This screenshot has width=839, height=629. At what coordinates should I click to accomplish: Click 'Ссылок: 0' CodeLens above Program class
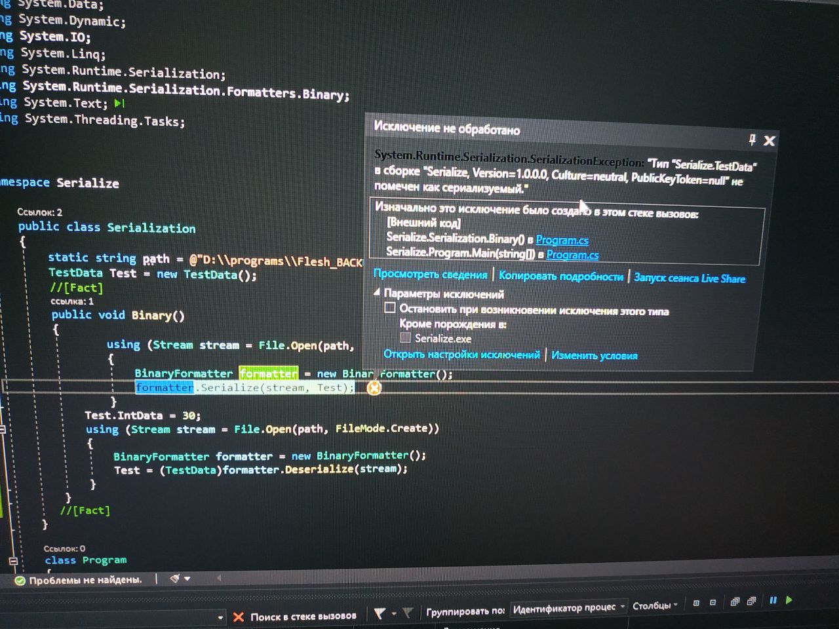pyautogui.click(x=64, y=548)
